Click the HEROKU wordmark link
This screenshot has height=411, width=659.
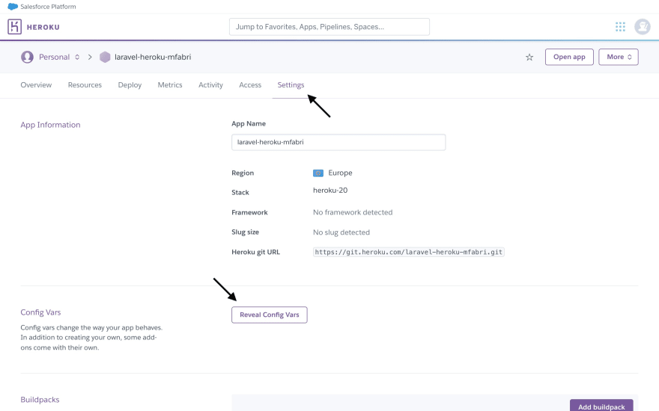(43, 27)
